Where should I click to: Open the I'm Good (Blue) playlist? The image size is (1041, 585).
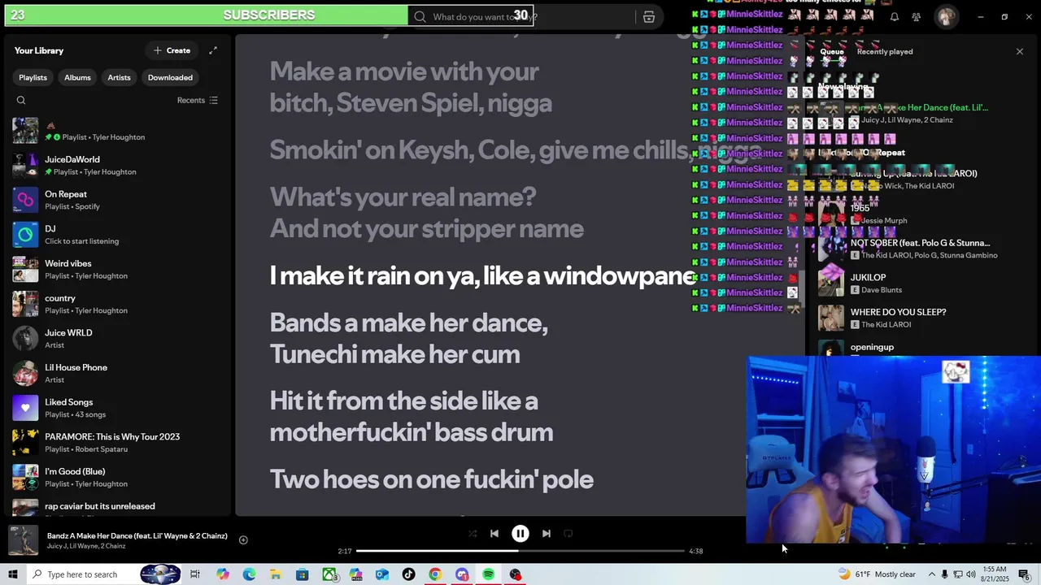click(115, 477)
